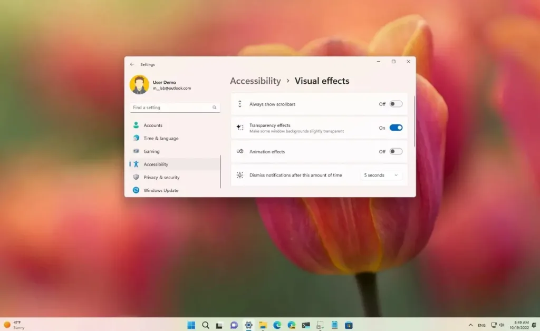Expand the hidden system tray icons chevron
Image resolution: width=540 pixels, height=331 pixels.
470,325
